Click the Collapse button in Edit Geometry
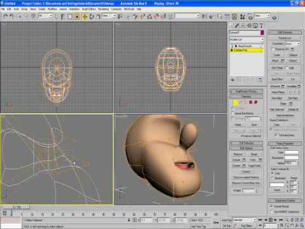305x229 pixels. [293, 55]
